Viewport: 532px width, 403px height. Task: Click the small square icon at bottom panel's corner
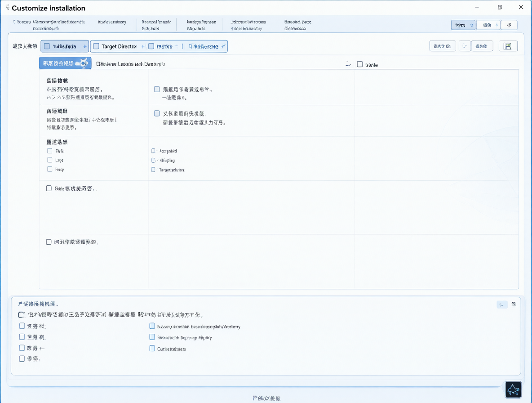(514, 304)
